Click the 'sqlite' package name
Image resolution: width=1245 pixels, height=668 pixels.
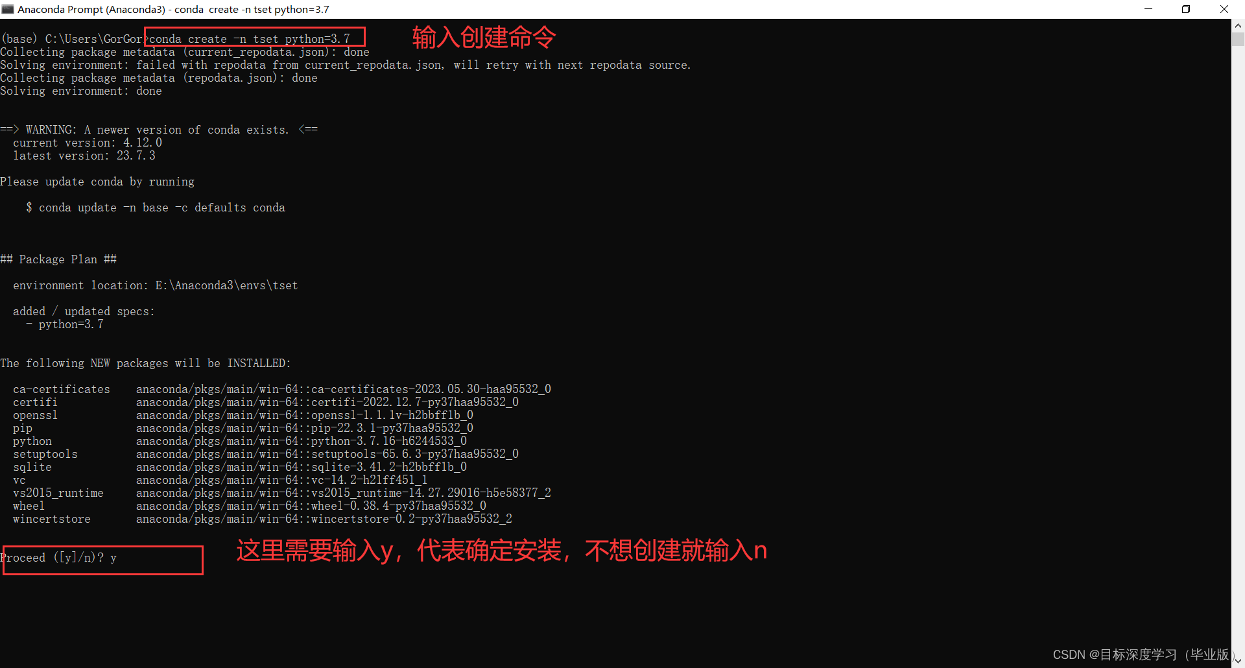click(x=32, y=467)
